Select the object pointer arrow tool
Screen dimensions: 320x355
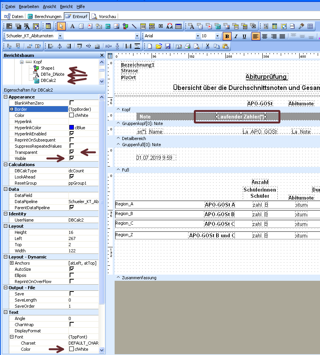coord(61,26)
